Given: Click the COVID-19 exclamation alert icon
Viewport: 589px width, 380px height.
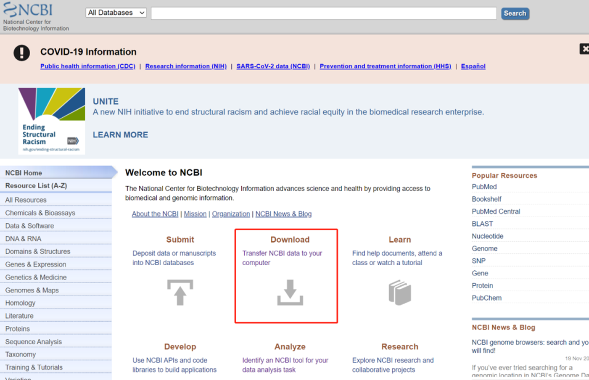Looking at the screenshot, I should (21, 53).
